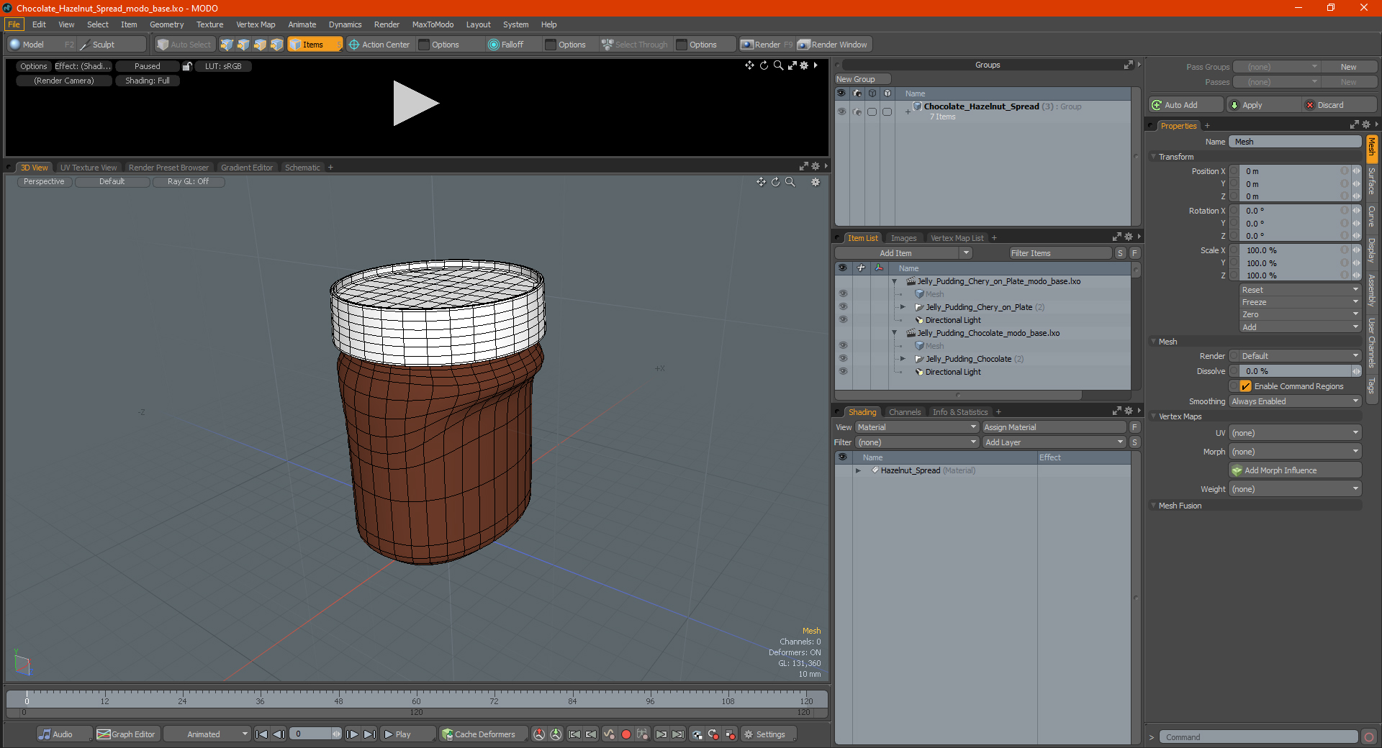This screenshot has width=1382, height=748.
Task: Maximize the Groups panel icon
Action: point(1129,65)
